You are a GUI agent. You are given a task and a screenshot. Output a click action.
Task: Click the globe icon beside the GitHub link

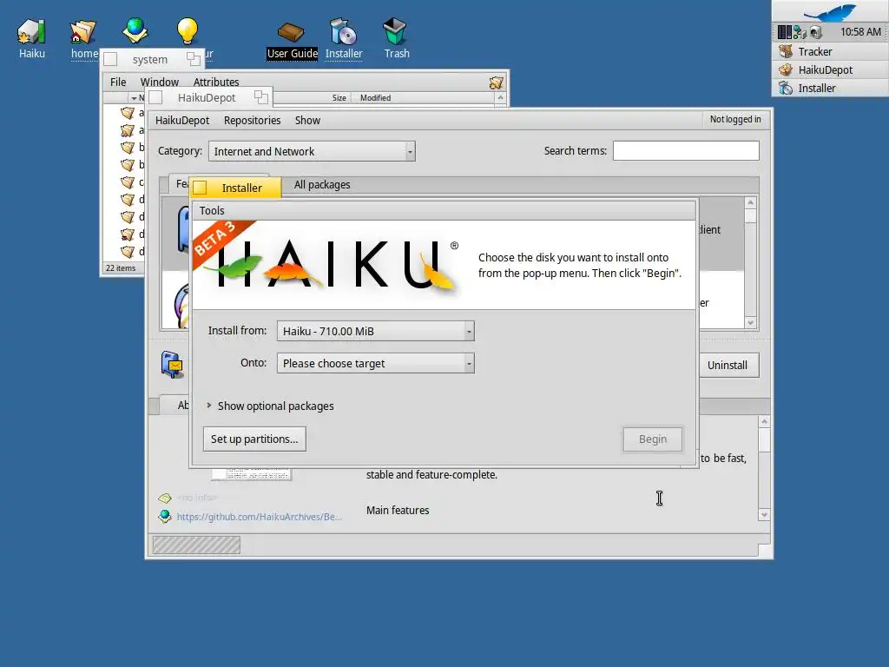164,516
